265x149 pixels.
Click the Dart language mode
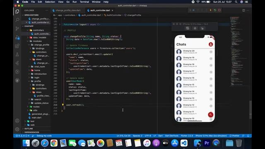(160, 136)
